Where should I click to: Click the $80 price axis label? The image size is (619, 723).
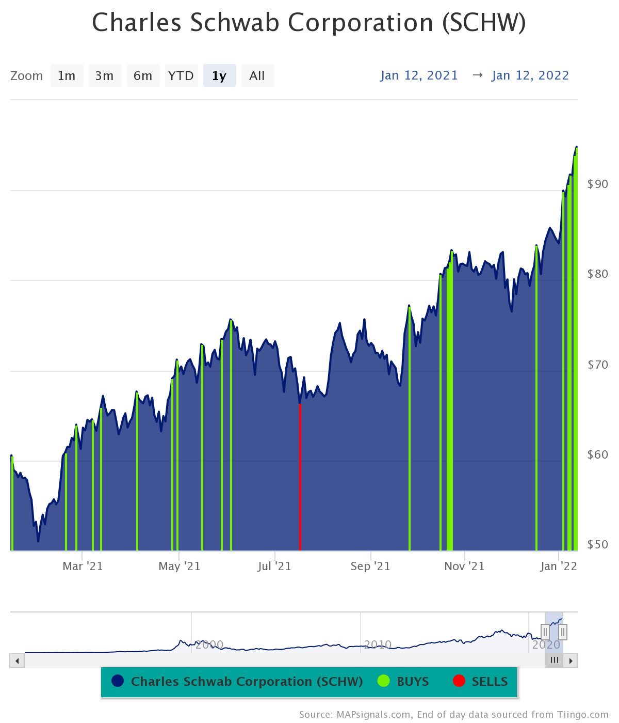(598, 274)
